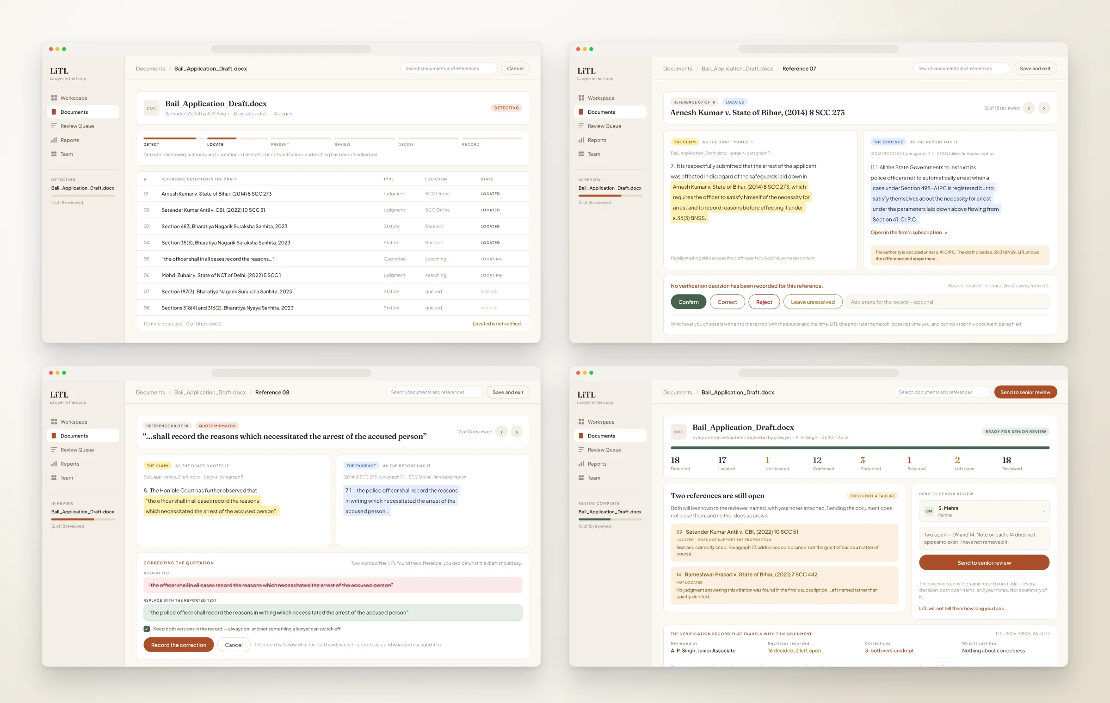Viewport: 1110px width, 703px height.
Task: Select the LOCATE step tab
Action: (x=237, y=142)
